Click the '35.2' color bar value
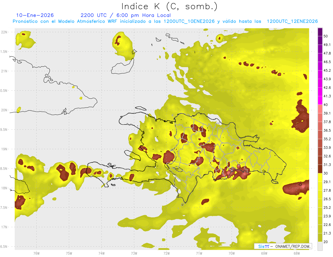Image resolution: width=333 pixels, height=257 pixels. 327,139
